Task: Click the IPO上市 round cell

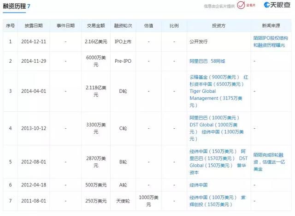Action: [x=123, y=42]
